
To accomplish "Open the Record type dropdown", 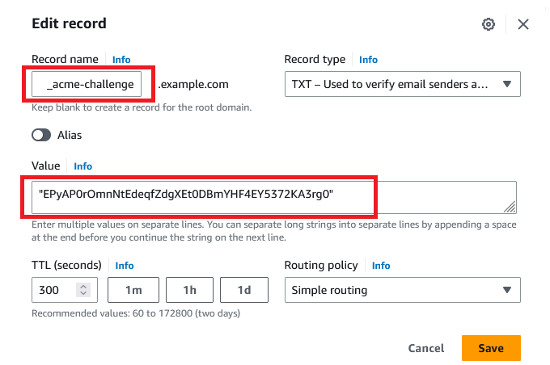I will tap(402, 84).
